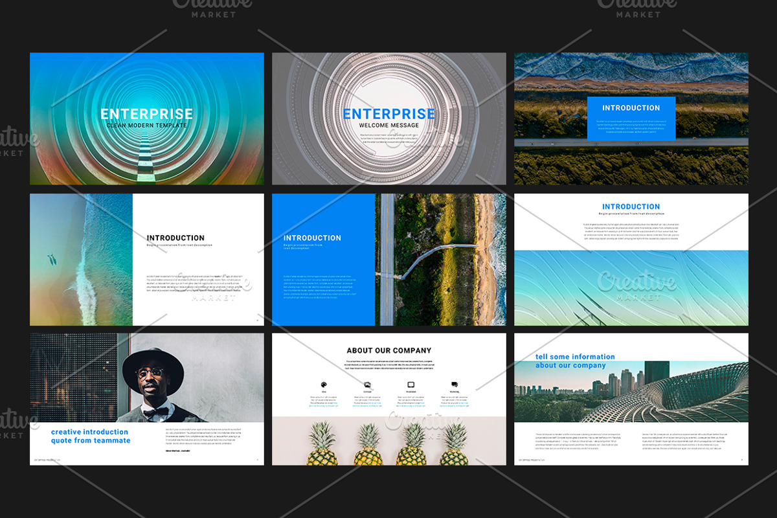Select the pineapples About Our Company slide
777x518 pixels.
[389, 400]
